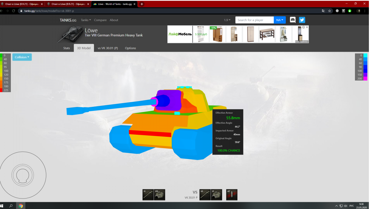Open the 1.9 version dropdown
This screenshot has width=372, height=209.
pyautogui.click(x=227, y=20)
